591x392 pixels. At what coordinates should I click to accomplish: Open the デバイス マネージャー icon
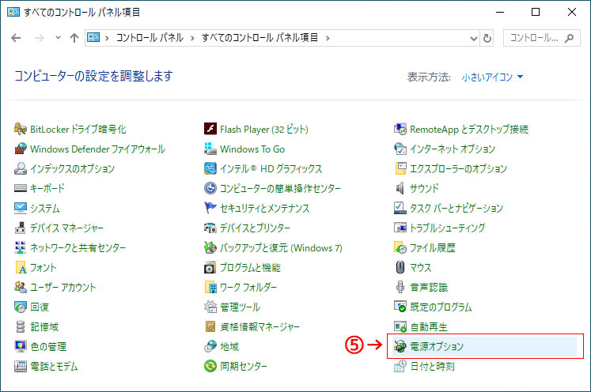point(21,228)
